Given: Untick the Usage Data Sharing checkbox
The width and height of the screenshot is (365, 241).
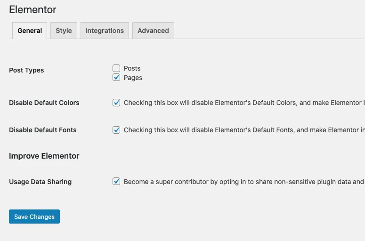Looking at the screenshot, I should pyautogui.click(x=116, y=181).
